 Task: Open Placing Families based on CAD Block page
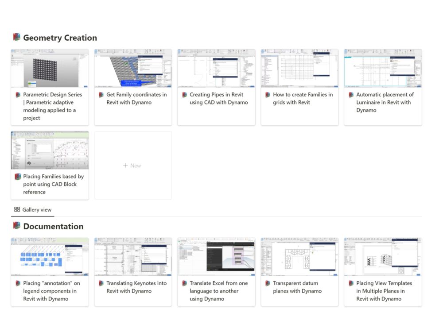53,184
